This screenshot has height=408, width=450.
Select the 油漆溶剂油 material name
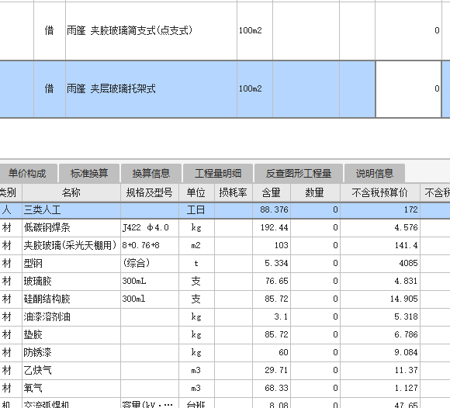(x=47, y=316)
